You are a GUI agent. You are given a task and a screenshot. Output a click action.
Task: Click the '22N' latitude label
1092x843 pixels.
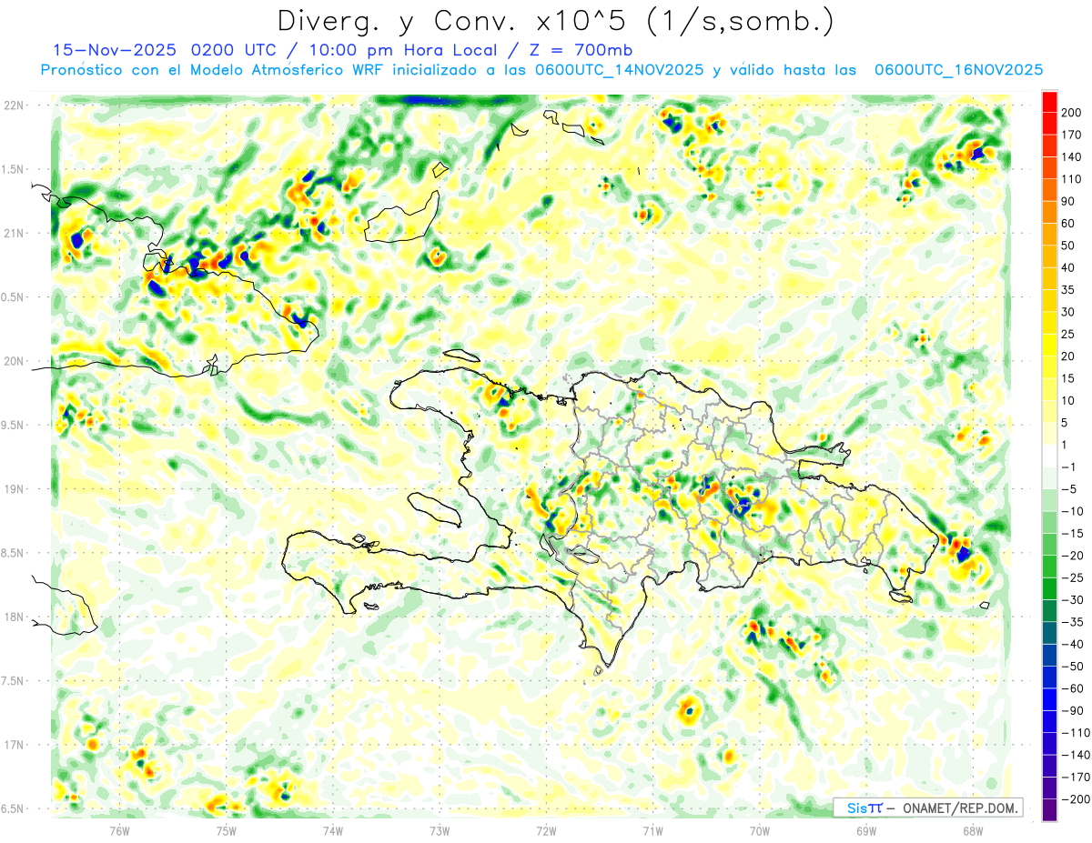(14, 105)
